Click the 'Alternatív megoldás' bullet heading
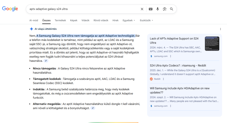Viewport: 227px width, 123px height. [47, 104]
